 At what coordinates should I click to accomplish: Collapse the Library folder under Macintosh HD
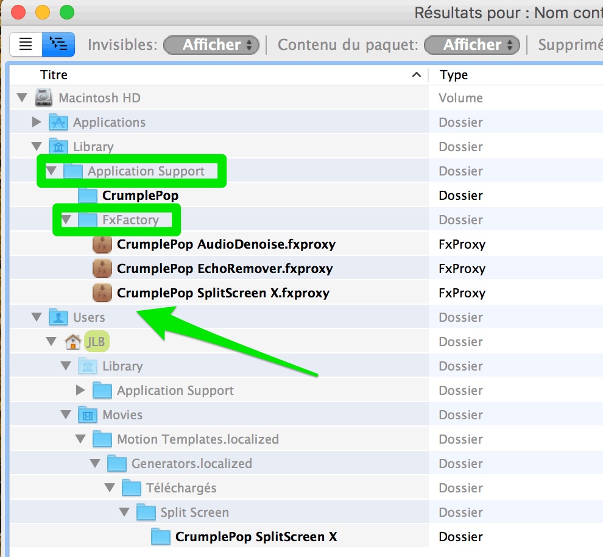coord(37,146)
